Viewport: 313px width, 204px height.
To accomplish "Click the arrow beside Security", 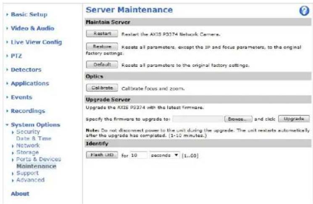I will click(x=13, y=132).
